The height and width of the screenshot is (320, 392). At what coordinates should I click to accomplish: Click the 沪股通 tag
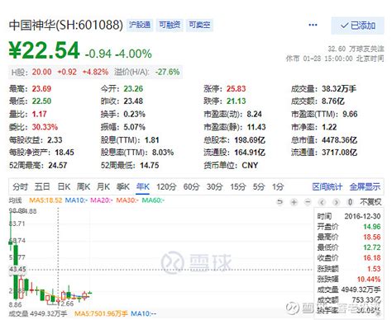(x=140, y=25)
